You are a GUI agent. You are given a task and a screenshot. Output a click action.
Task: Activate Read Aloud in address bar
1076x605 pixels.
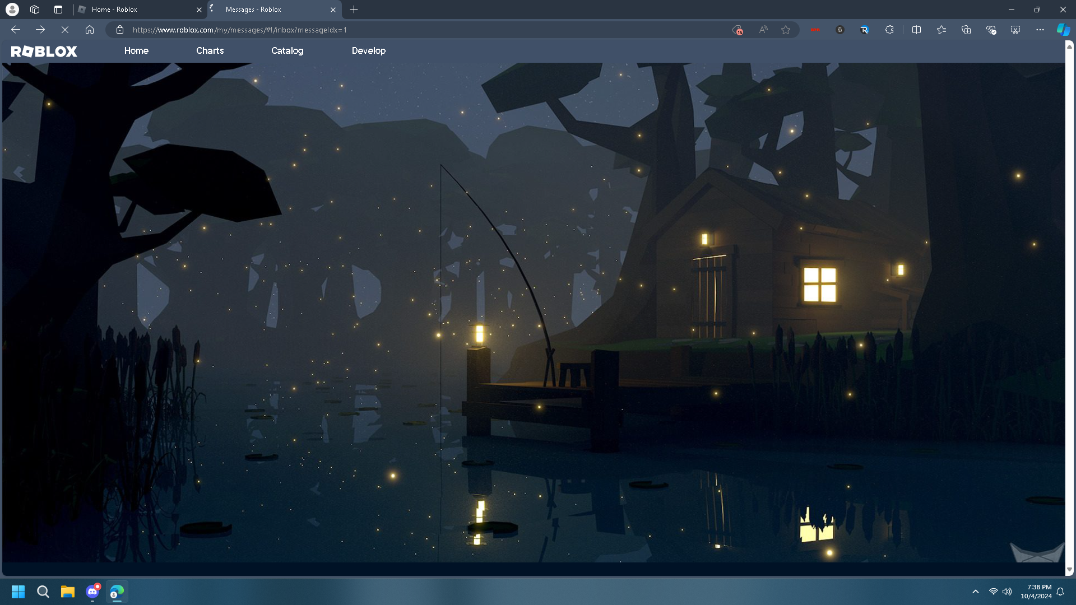(763, 30)
